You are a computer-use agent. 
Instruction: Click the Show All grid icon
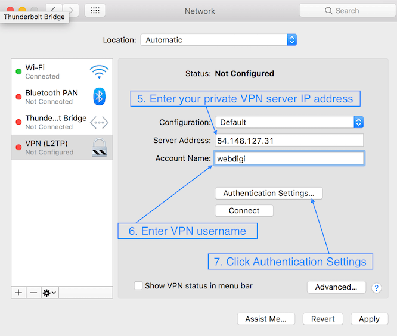(x=95, y=10)
